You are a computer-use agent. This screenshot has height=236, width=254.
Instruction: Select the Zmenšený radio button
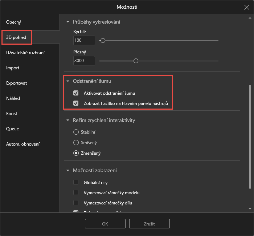coord(76,153)
